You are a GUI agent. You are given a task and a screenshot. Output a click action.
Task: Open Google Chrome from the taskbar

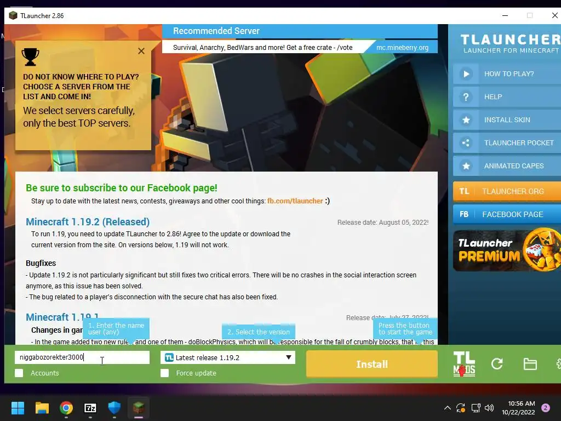click(66, 408)
